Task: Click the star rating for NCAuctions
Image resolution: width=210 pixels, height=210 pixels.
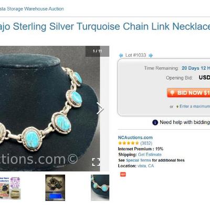Action: pyautogui.click(x=129, y=143)
